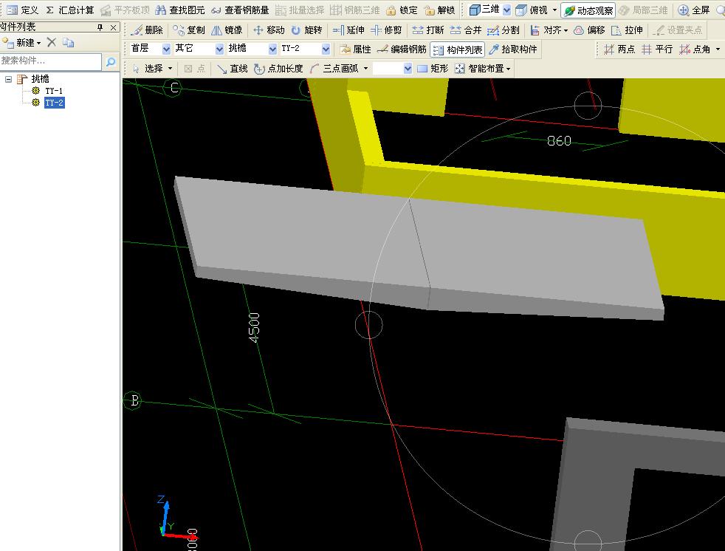Screen dimensions: 725x551
Task: Run 汇总计算 summary calculation
Action: coord(70,10)
